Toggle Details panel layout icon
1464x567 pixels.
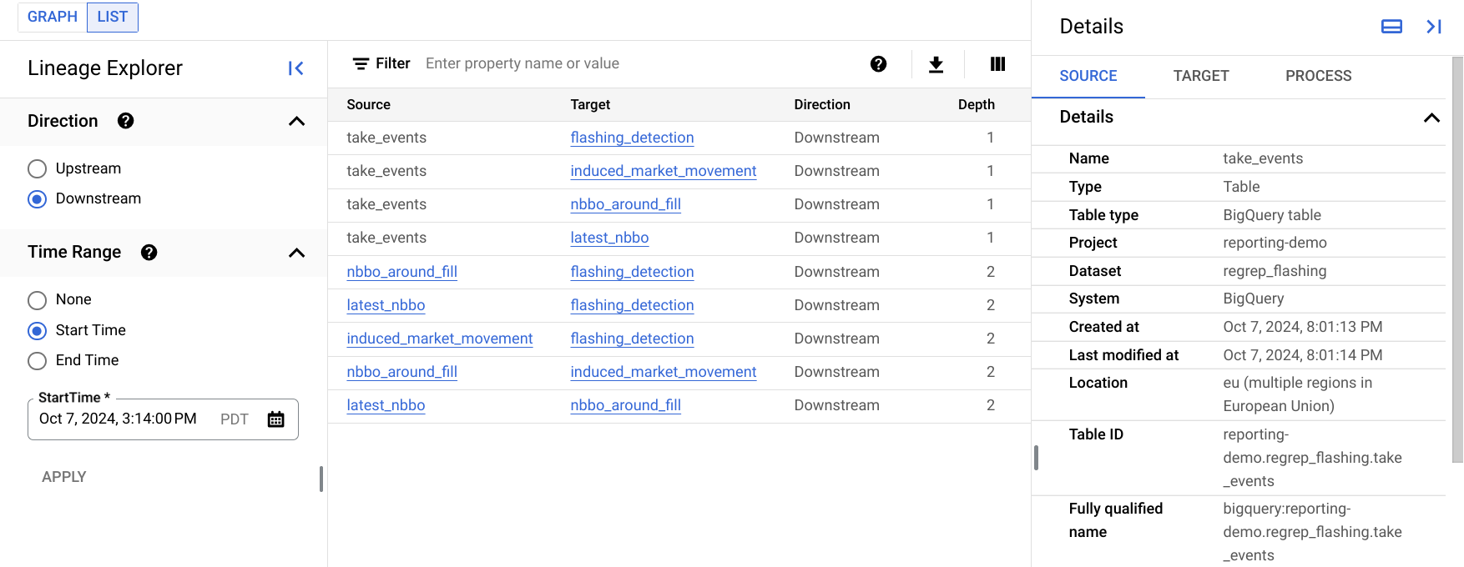[1391, 27]
